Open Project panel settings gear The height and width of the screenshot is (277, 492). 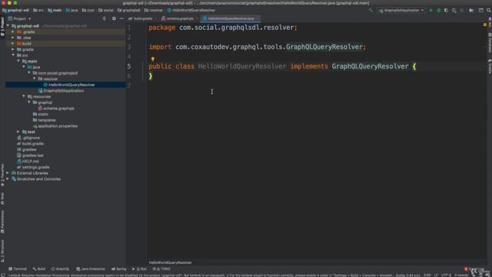114,18
